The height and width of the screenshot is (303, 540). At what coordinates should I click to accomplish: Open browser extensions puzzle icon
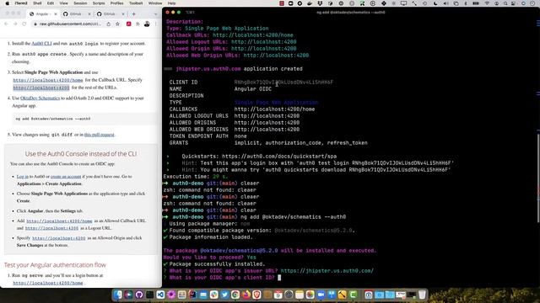click(x=138, y=24)
